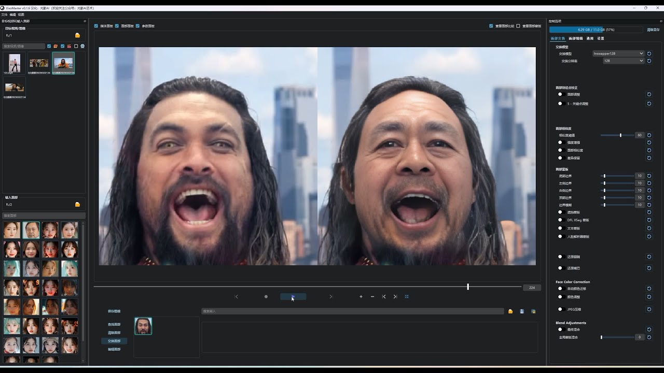Screen dimensions: 664x373
Task: Open the second menu in the menu bar
Action: click(x=12, y=15)
